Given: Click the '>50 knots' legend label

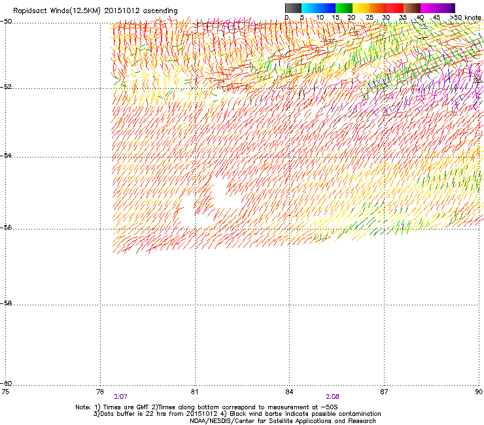Looking at the screenshot, I should click(465, 18).
